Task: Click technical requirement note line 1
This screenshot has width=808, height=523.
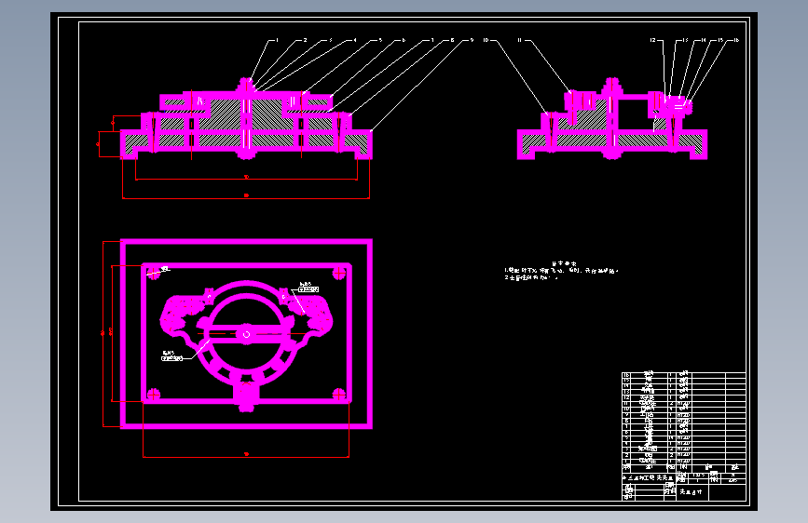Action: pos(561,270)
